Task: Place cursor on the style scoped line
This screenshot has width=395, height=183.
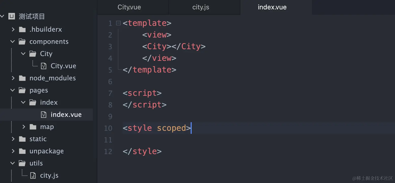Action: click(157, 128)
